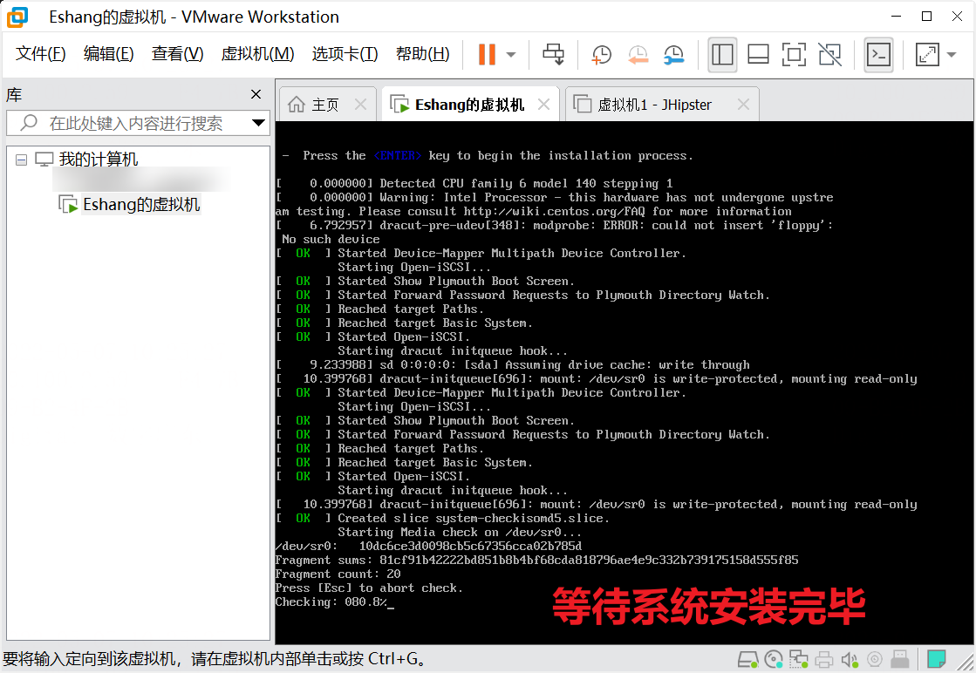This screenshot has height=673, width=976.
Task: Open the 帮助(H) menu
Action: click(423, 54)
